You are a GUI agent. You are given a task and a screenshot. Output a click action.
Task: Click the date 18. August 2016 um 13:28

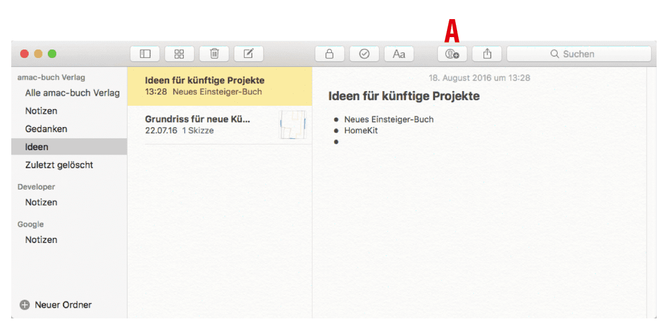[x=480, y=78]
